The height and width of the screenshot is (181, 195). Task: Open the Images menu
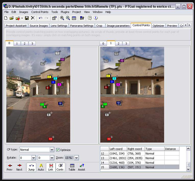pos(24,12)
